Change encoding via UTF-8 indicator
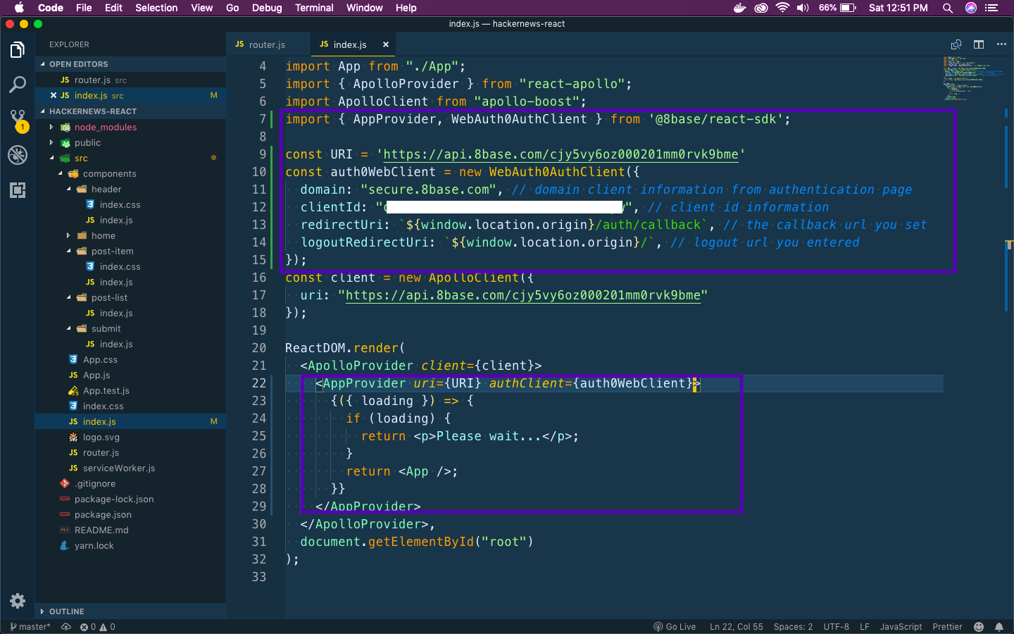The height and width of the screenshot is (634, 1014). tap(836, 627)
